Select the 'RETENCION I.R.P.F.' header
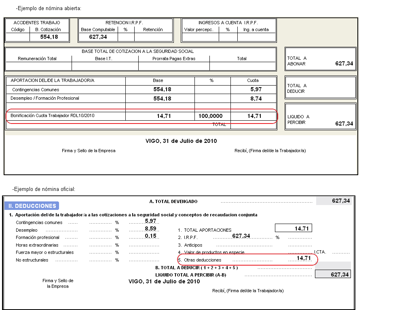414x310 pixels. 125,23
